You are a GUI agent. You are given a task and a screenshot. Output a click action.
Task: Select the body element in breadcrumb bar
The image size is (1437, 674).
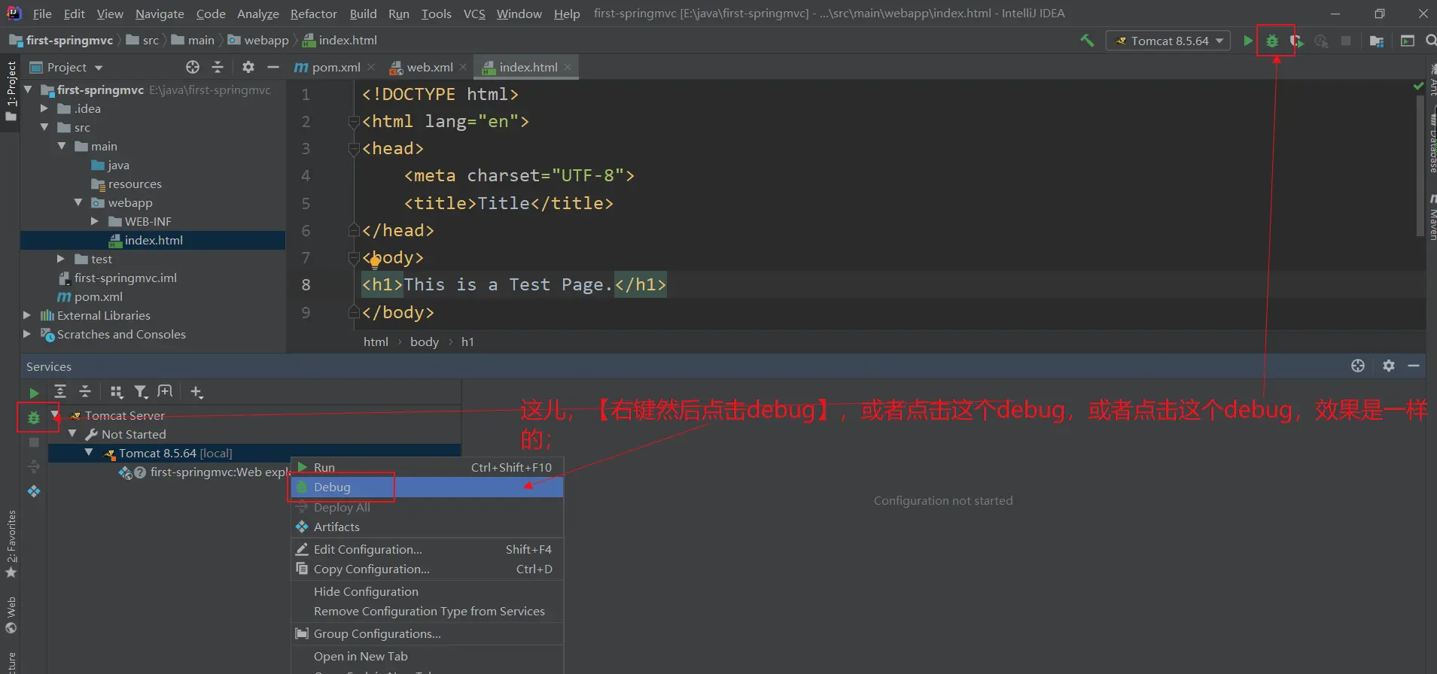coord(424,342)
